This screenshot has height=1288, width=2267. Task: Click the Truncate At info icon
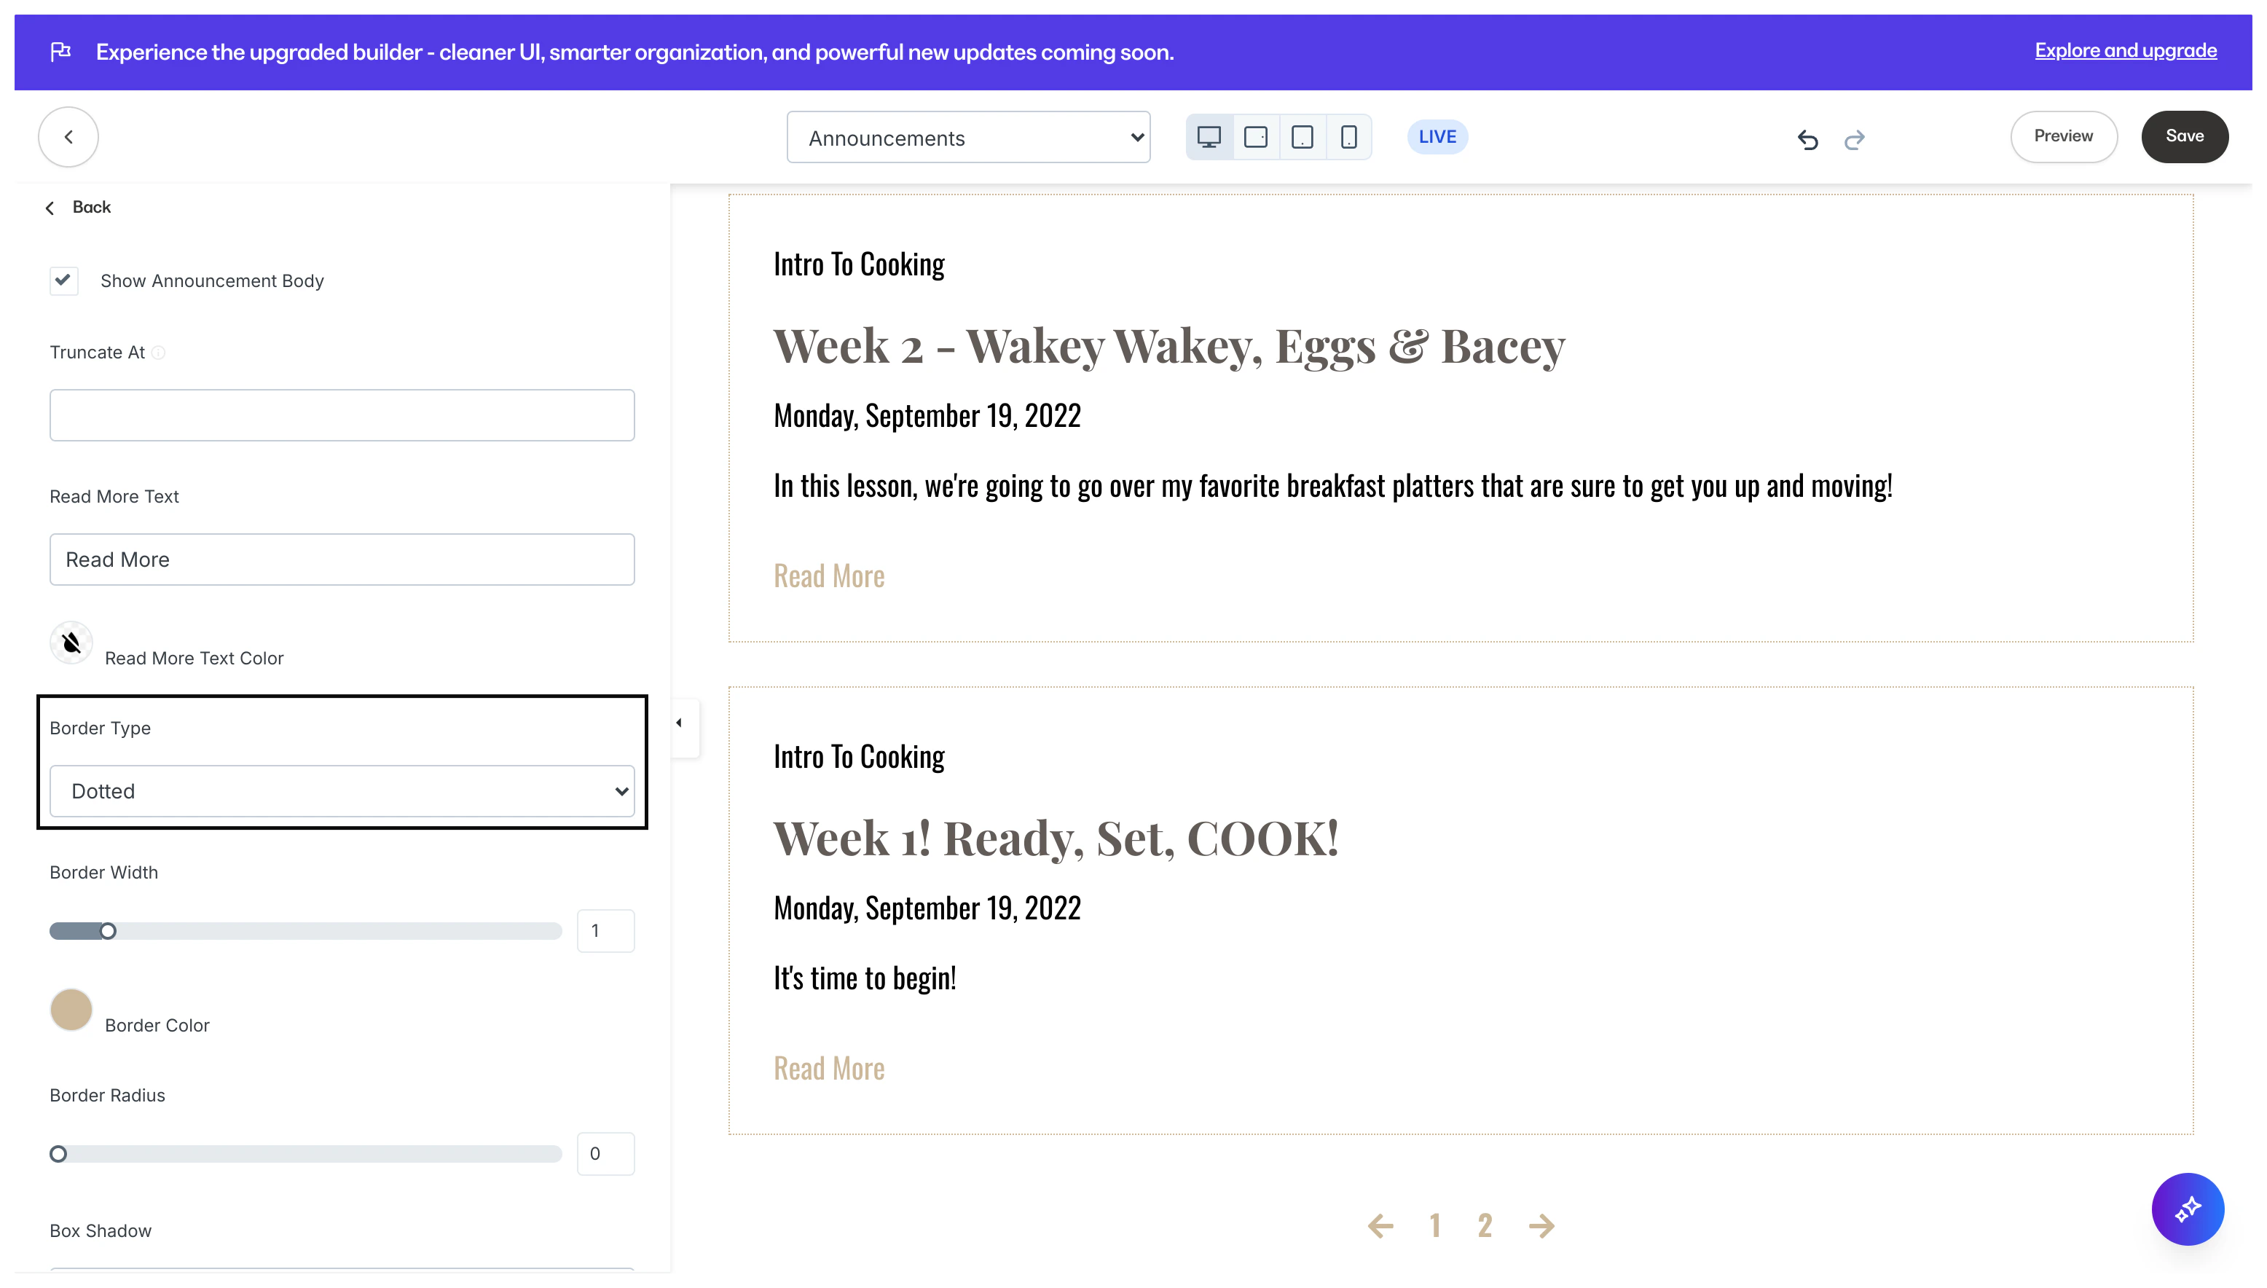point(158,353)
